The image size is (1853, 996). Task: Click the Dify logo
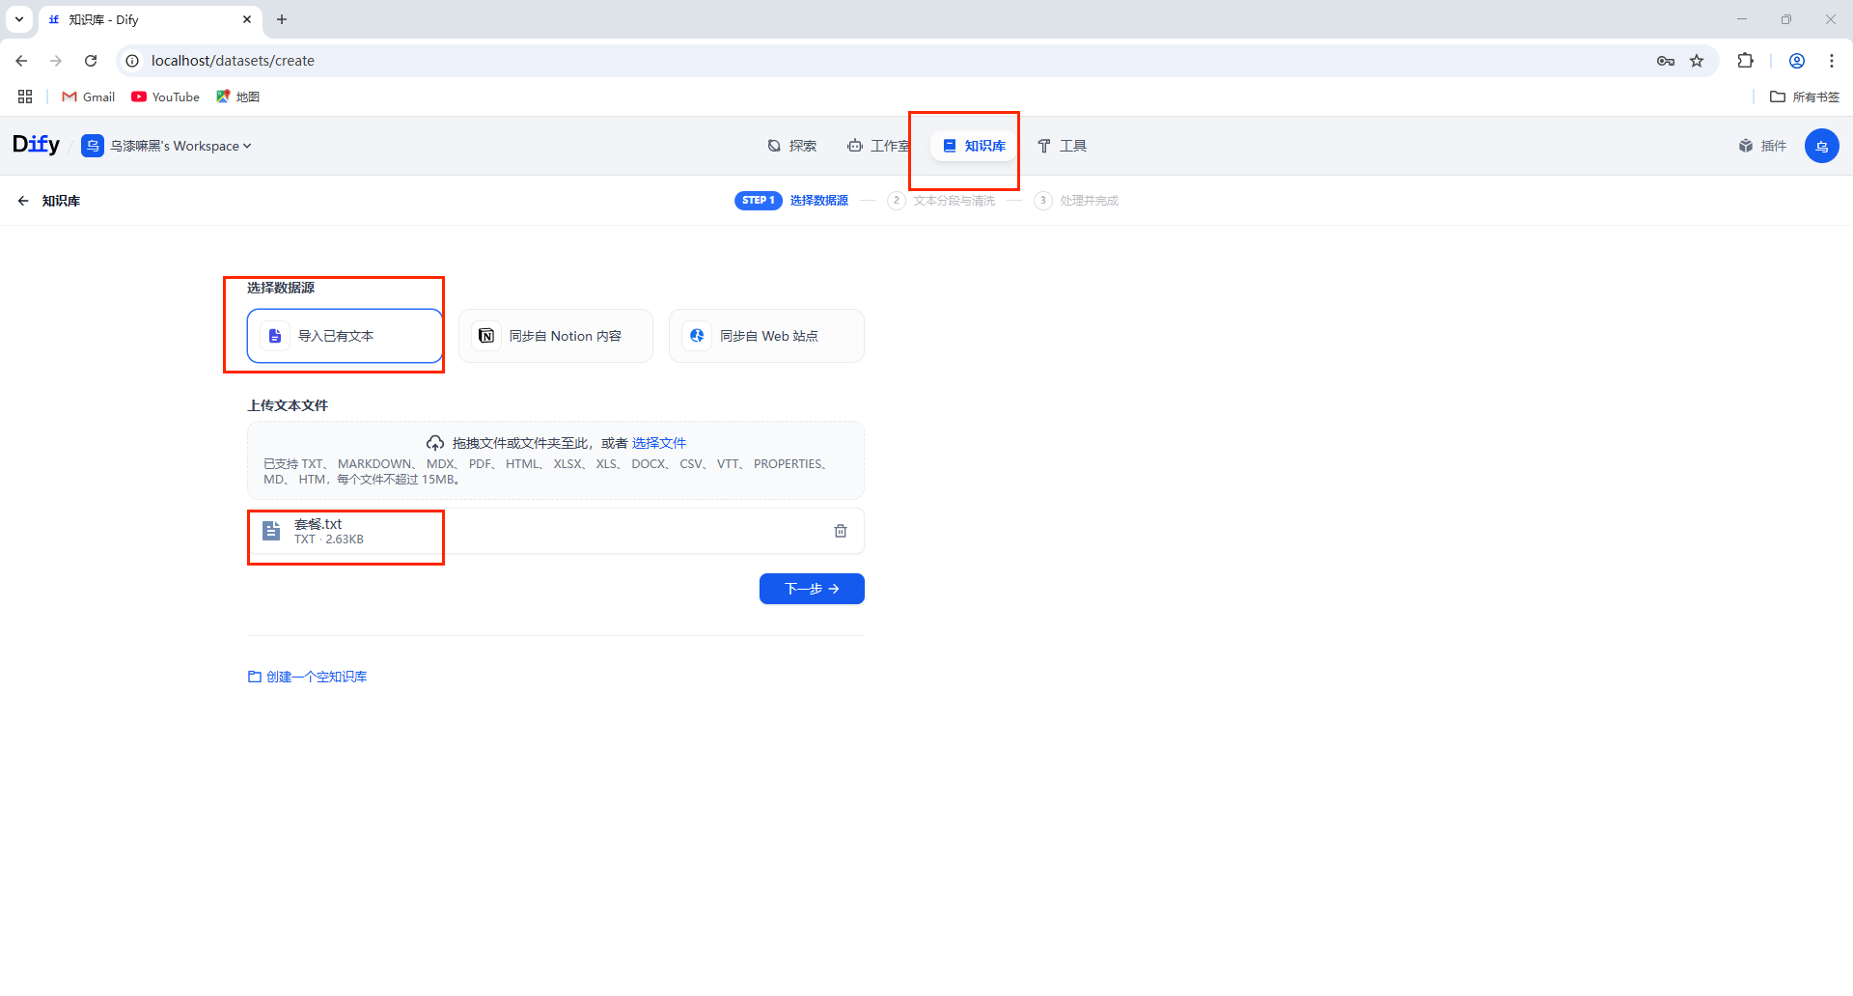point(36,145)
